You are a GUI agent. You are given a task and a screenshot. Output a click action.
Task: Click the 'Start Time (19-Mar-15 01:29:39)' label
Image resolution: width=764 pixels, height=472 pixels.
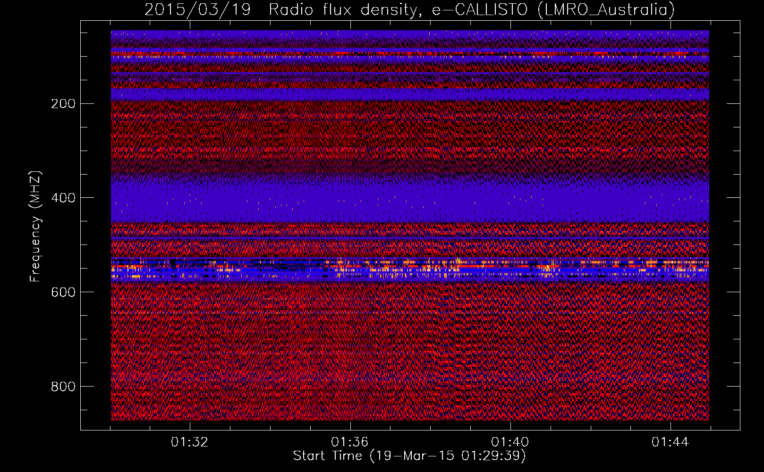pos(409,456)
